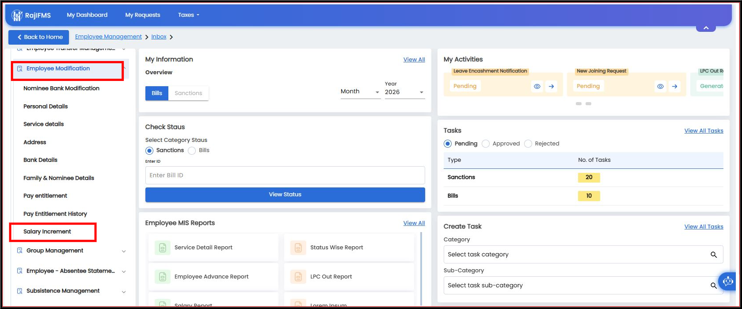Image resolution: width=742 pixels, height=309 pixels.
Task: Click the Status Wise Report document icon
Action: click(298, 248)
